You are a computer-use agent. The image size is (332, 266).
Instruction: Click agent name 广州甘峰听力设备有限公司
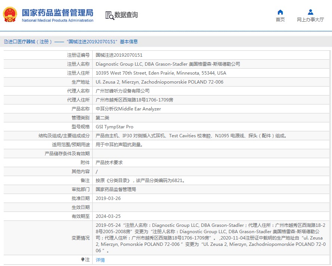pos(122,91)
